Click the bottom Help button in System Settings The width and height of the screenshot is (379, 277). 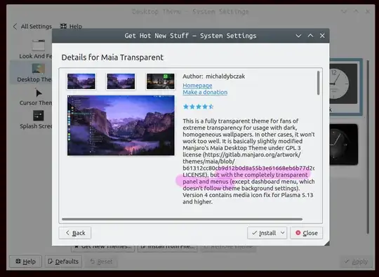click(x=25, y=262)
